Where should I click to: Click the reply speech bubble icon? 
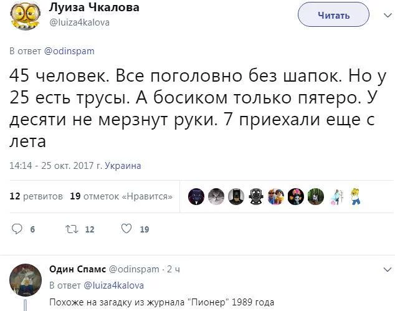pos(17,229)
